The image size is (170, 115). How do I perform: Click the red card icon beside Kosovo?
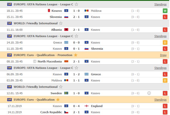[49, 11]
